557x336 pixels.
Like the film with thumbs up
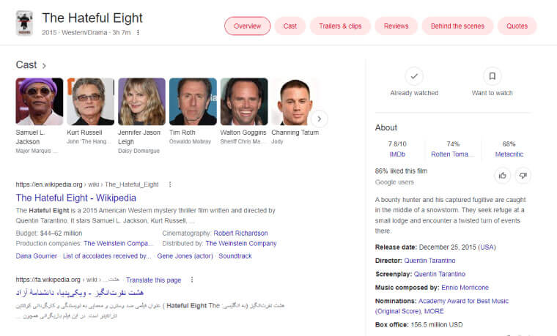[502, 176]
